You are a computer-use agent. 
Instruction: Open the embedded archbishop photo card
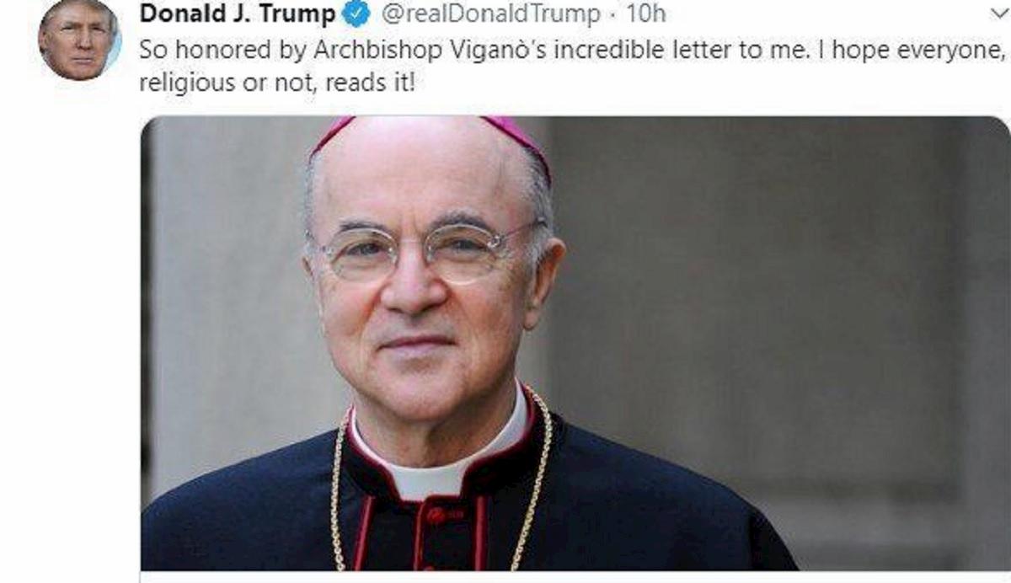tap(575, 343)
